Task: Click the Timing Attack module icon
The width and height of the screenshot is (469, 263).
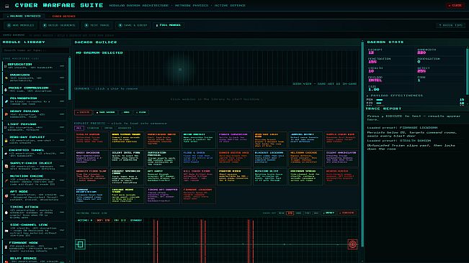Action: (6, 212)
